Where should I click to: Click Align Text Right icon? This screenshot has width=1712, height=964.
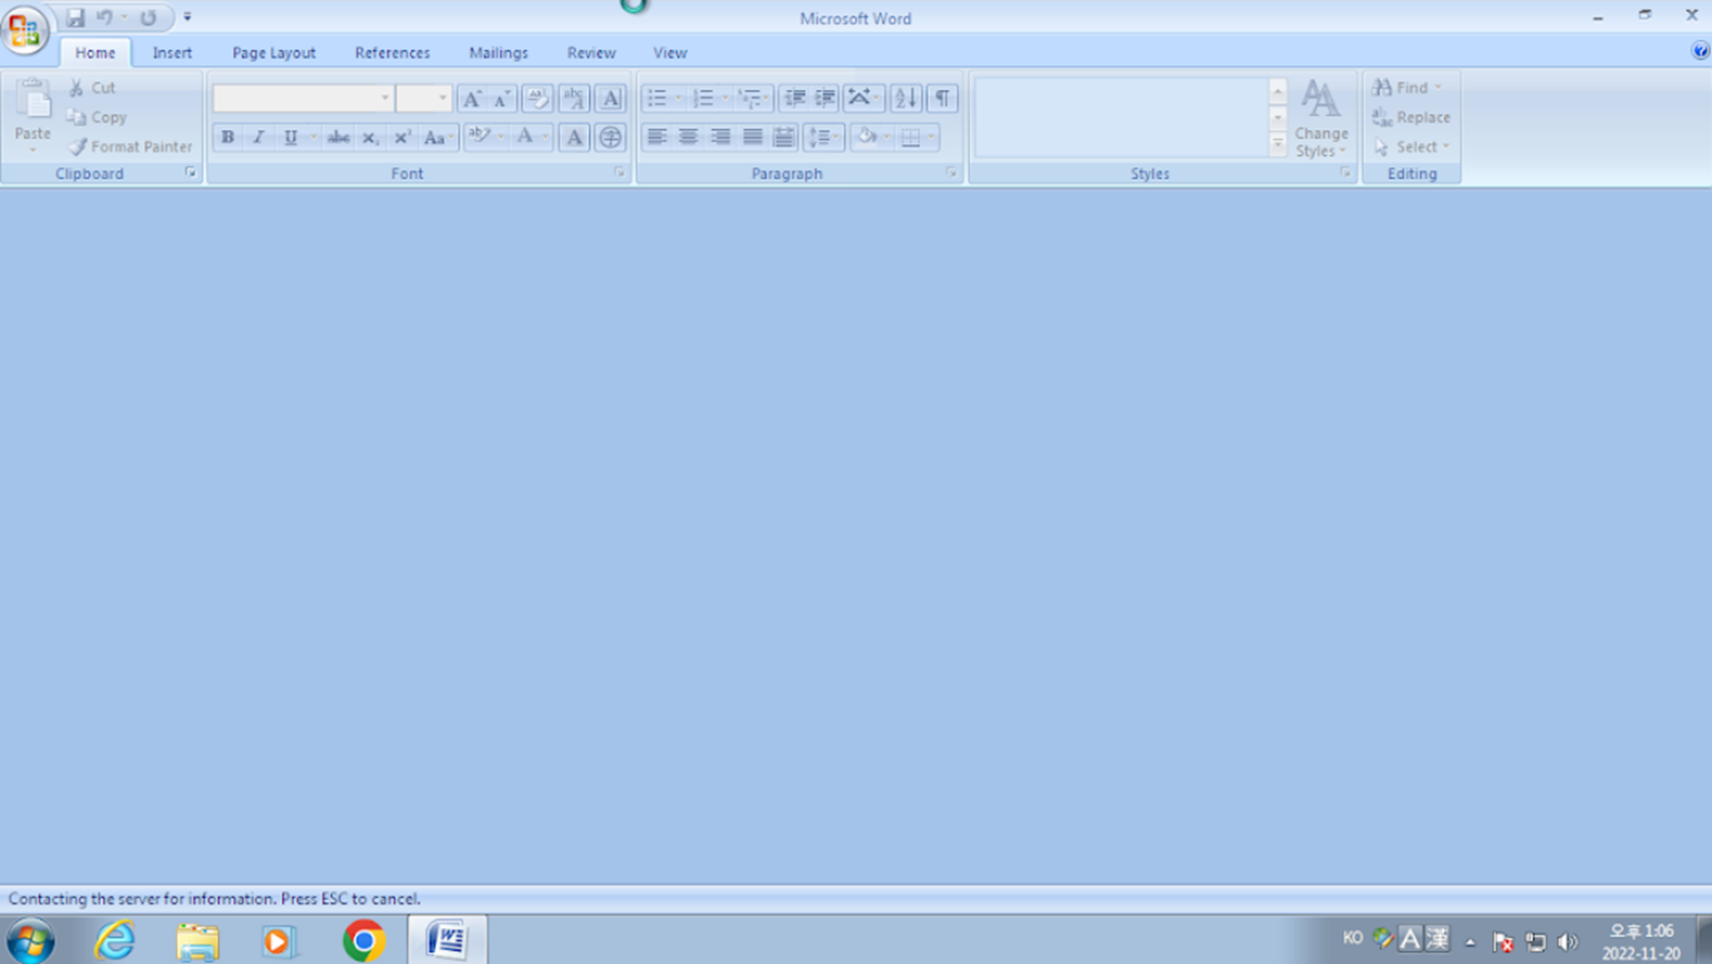click(x=720, y=138)
